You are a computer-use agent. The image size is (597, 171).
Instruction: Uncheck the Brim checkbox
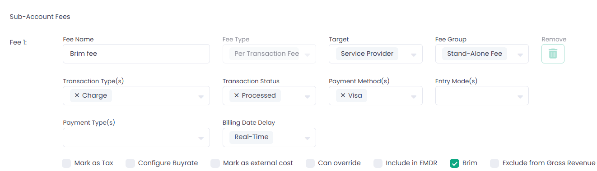coord(454,163)
